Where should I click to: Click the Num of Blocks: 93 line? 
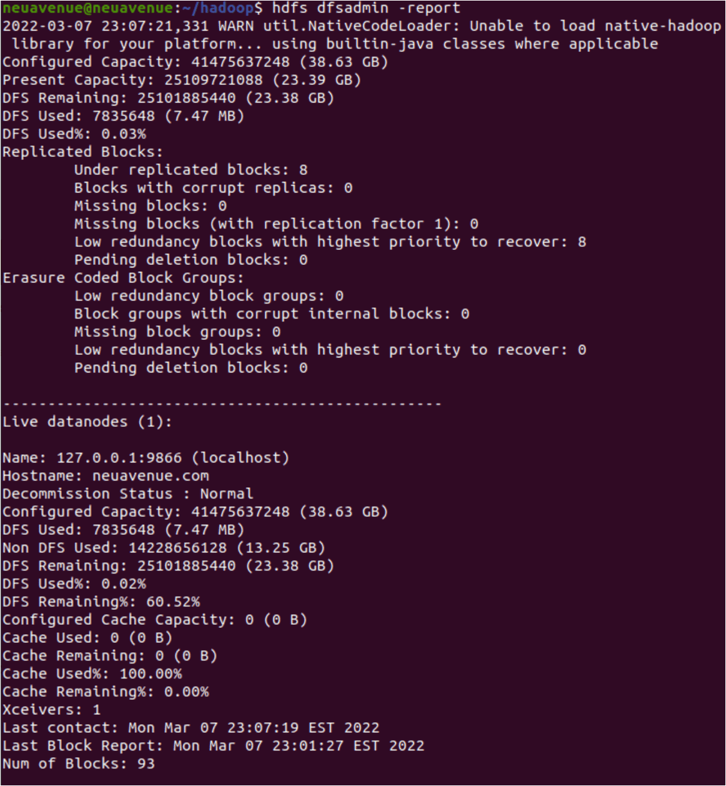79,764
